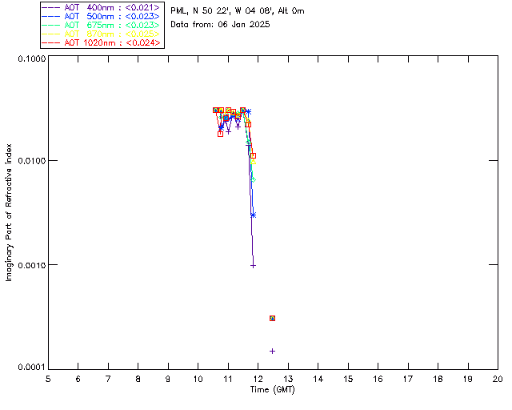Click the PML location header text
This screenshot has width=512, height=410.
238,10
